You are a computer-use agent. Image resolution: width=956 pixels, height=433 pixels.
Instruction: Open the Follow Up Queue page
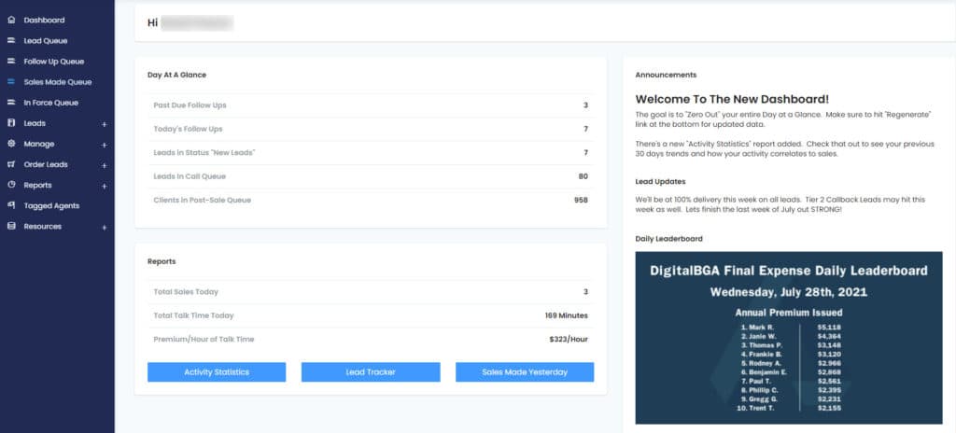point(53,62)
